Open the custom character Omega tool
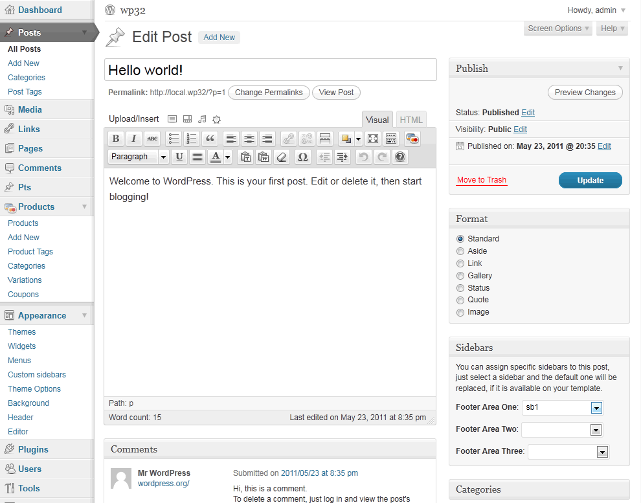Screen dimensions: 641x503 [x=302, y=157]
